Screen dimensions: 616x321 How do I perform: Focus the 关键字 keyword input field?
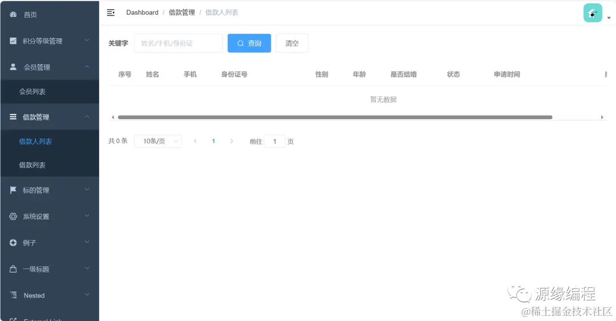(x=179, y=43)
